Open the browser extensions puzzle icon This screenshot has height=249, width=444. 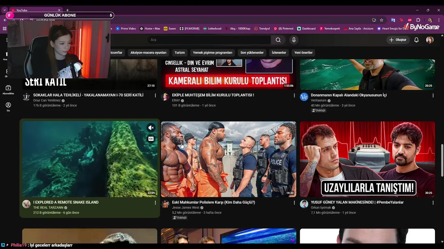418,20
